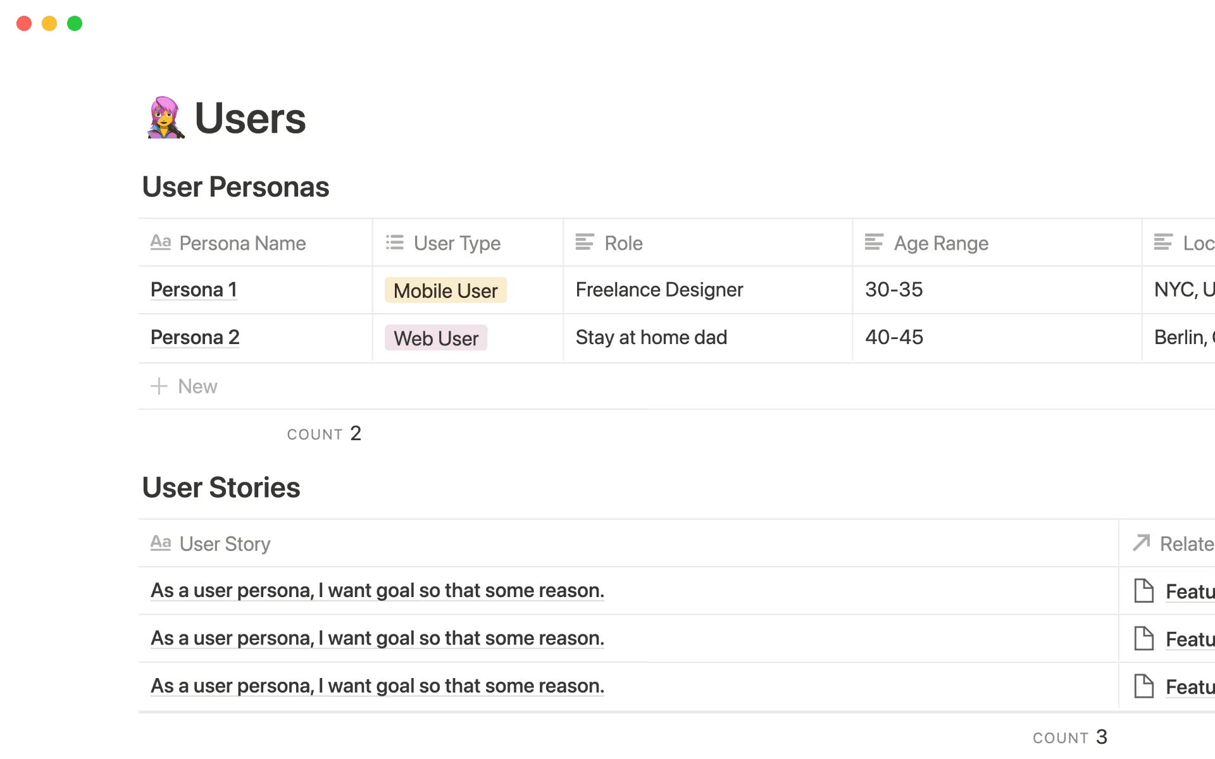The width and height of the screenshot is (1215, 759).
Task: Open the User Type column menu
Action: click(457, 243)
